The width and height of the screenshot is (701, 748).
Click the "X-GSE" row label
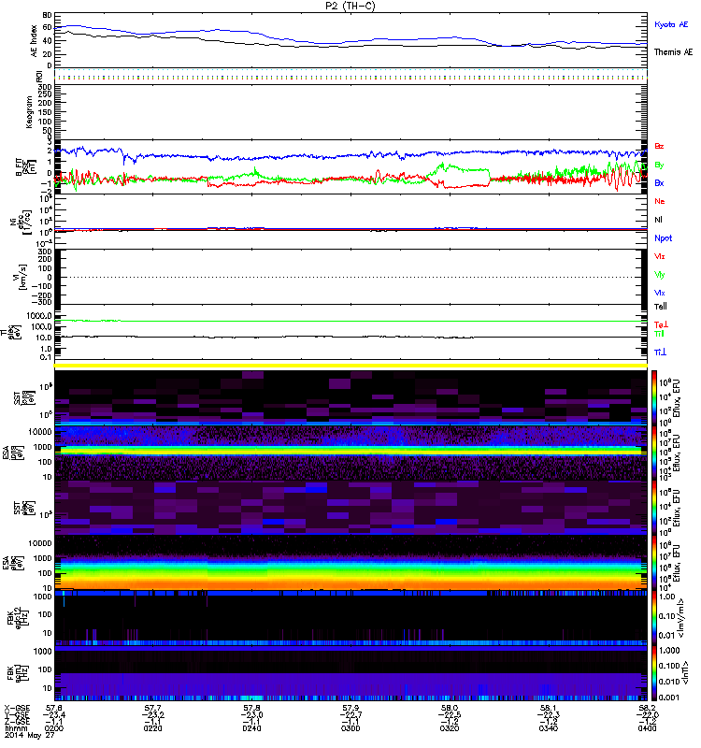coord(17,708)
